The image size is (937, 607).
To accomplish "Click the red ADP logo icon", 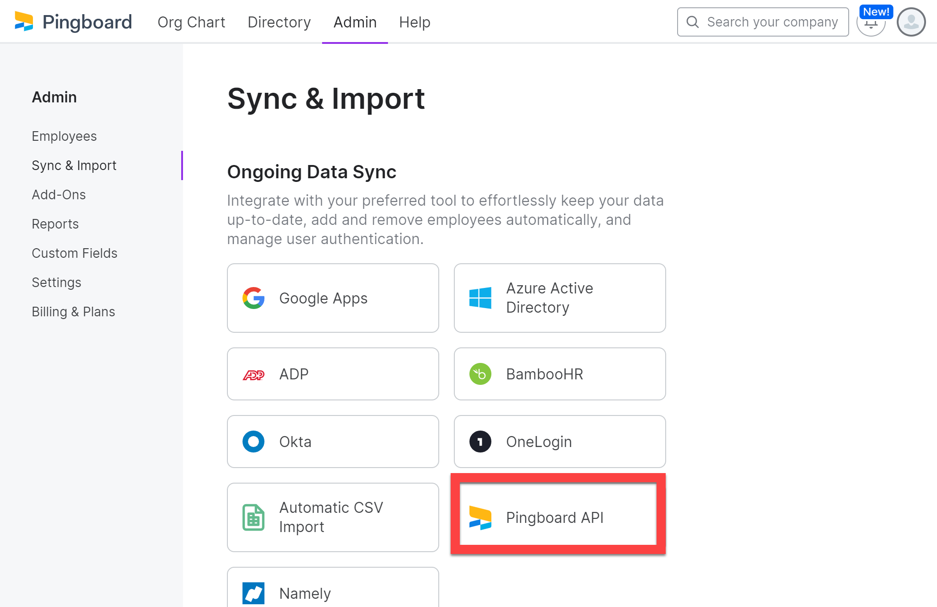I will [253, 375].
